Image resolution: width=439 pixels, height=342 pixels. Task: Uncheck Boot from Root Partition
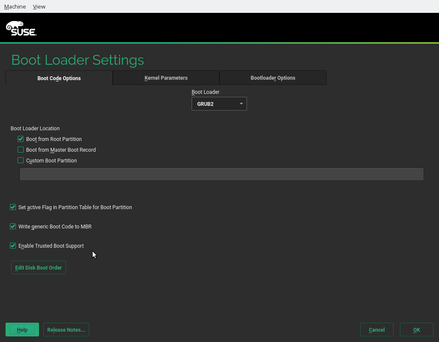pos(21,139)
